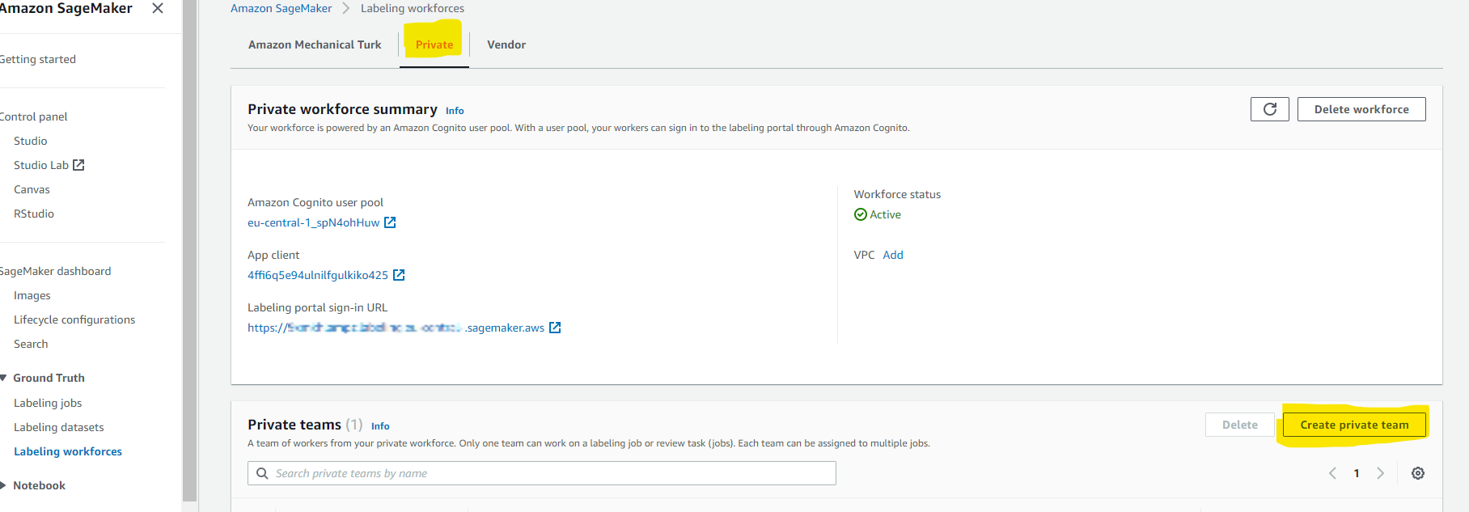Screen dimensions: 1469x512
Task: Open Studio Lab external link icon
Action: click(78, 165)
